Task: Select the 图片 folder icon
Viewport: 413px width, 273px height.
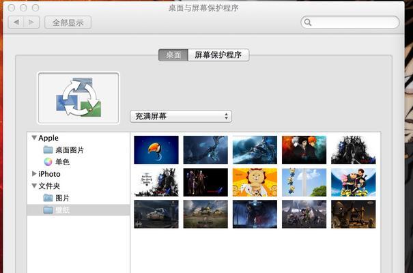Action: click(x=48, y=198)
